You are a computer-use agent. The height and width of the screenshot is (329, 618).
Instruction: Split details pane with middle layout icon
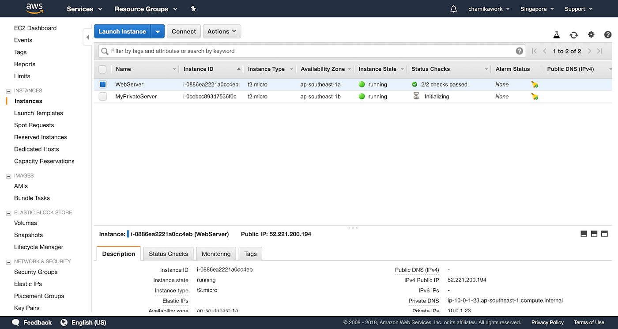594,234
